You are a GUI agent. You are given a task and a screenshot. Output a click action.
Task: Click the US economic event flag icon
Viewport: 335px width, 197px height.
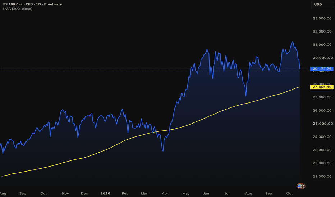click(301, 186)
